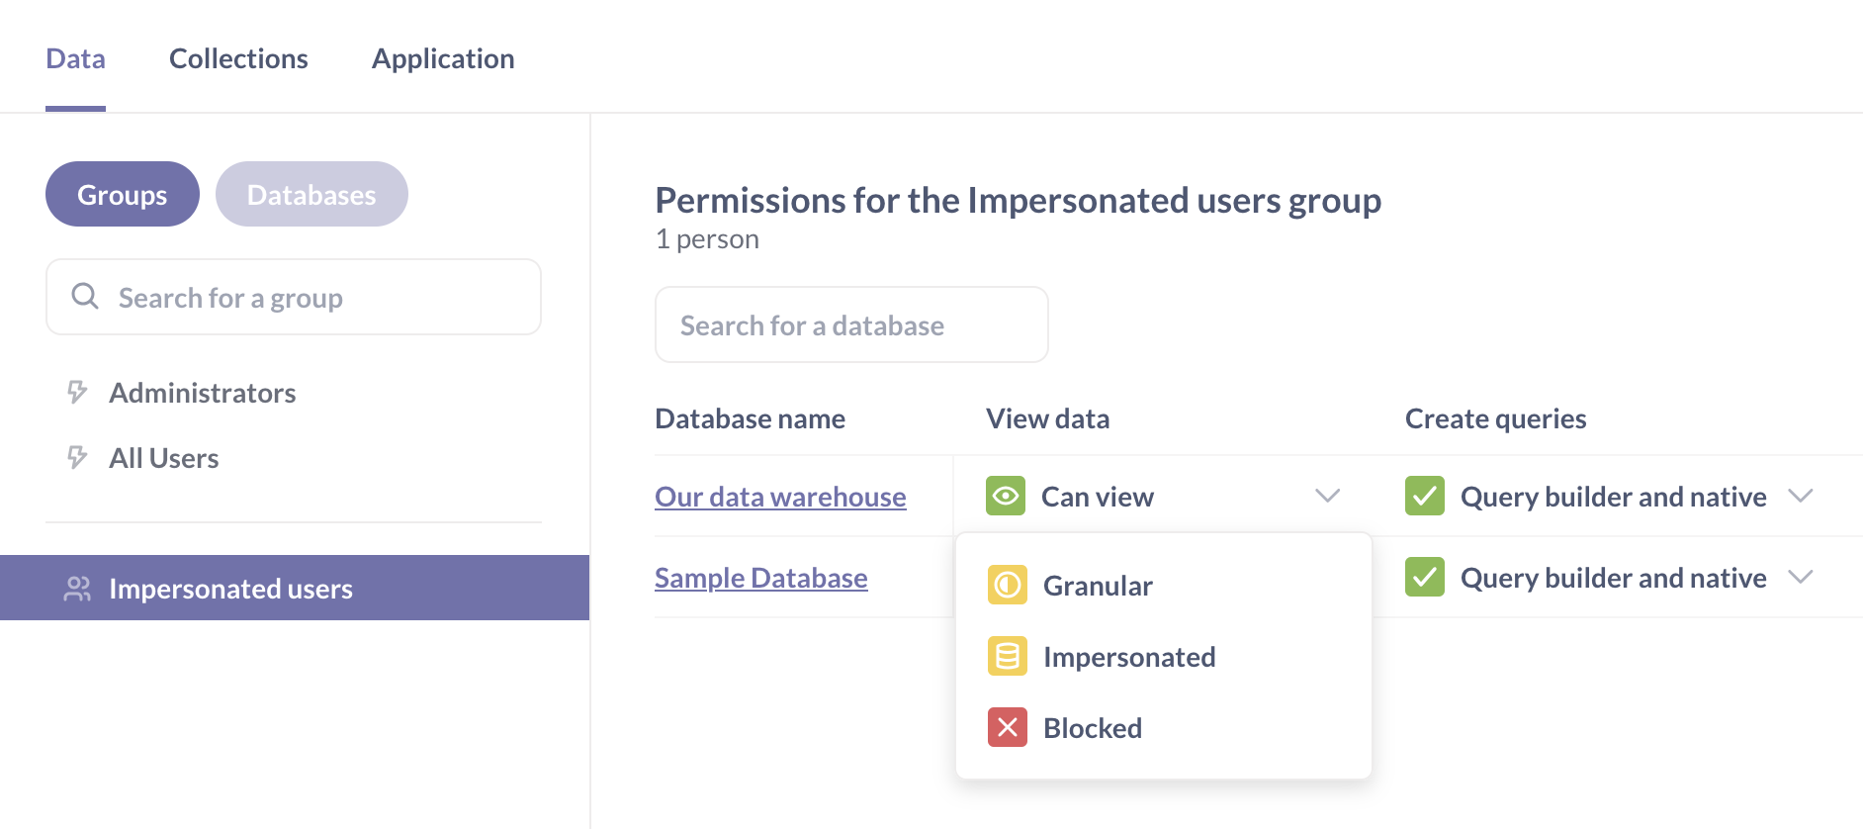
Task: Click the green eye Can view icon
Action: pos(1006,496)
